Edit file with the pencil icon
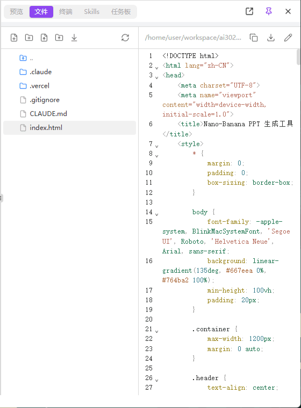The width and height of the screenshot is (301, 408). tap(288, 38)
